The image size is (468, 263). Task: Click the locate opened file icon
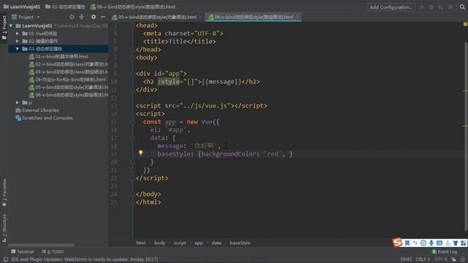[72, 17]
